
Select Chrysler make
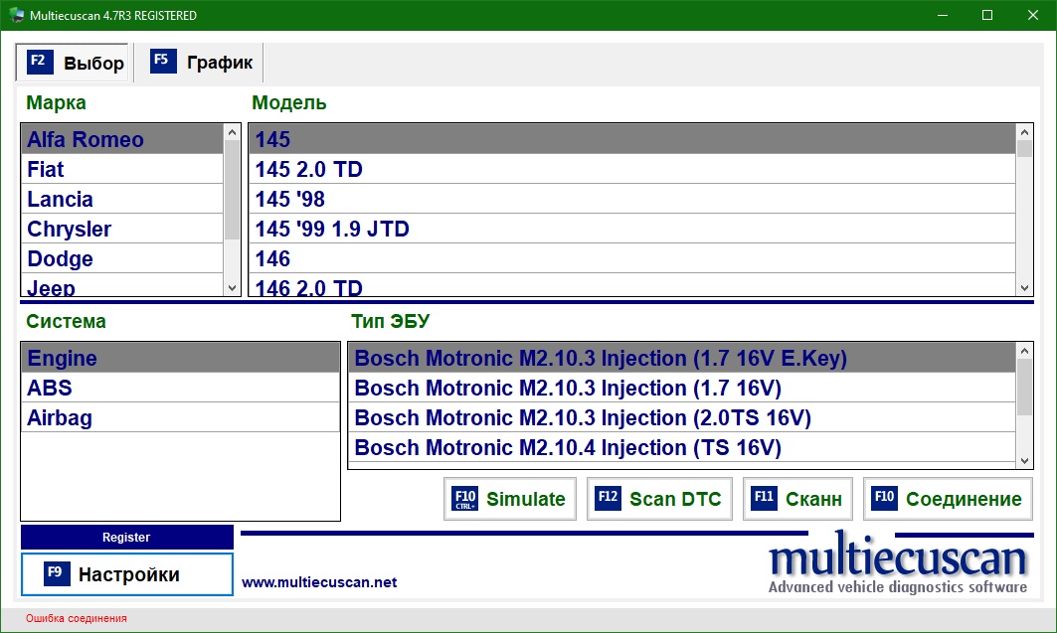click(x=122, y=229)
